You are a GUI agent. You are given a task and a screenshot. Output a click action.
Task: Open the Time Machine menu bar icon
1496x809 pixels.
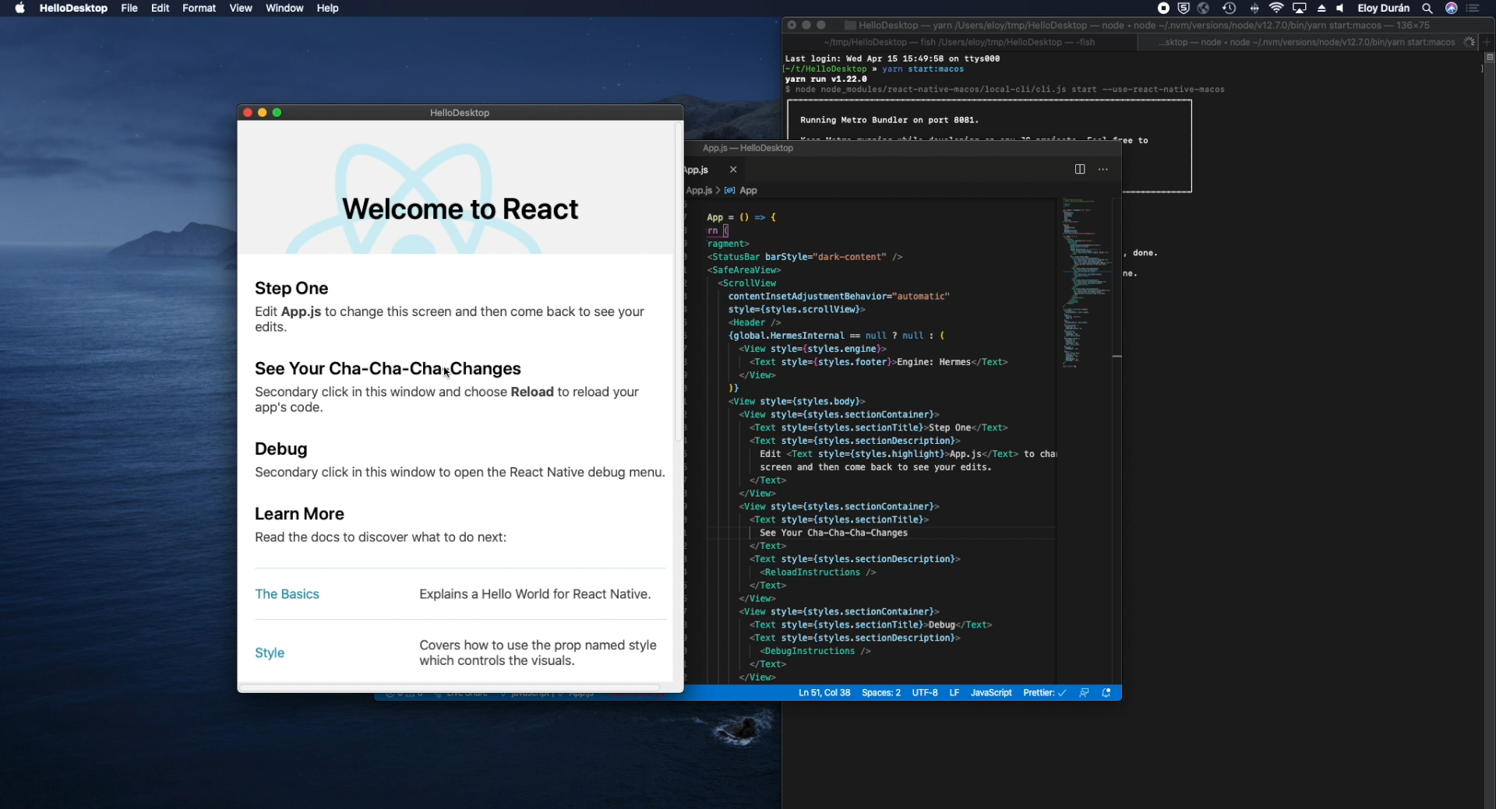tap(1230, 9)
